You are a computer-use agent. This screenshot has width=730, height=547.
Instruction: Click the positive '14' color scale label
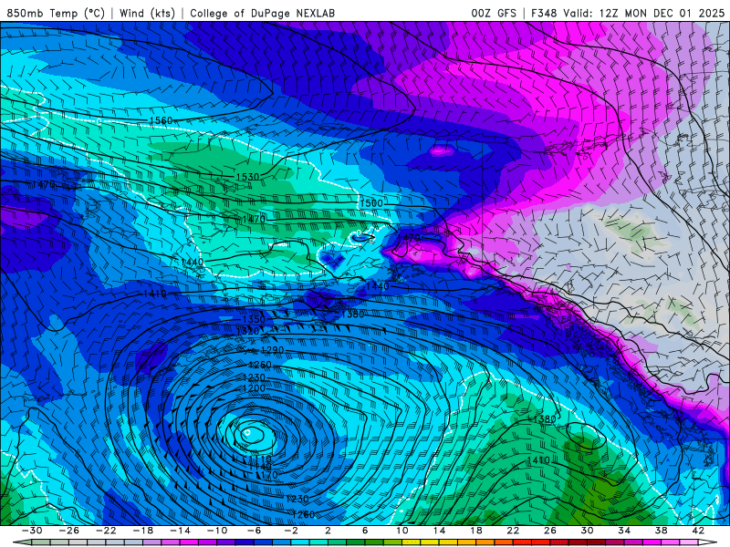pos(439,531)
